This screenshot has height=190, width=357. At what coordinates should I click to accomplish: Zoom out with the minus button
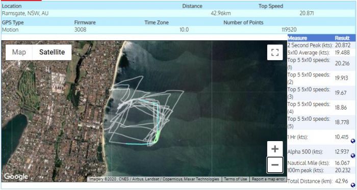[x=275, y=165]
